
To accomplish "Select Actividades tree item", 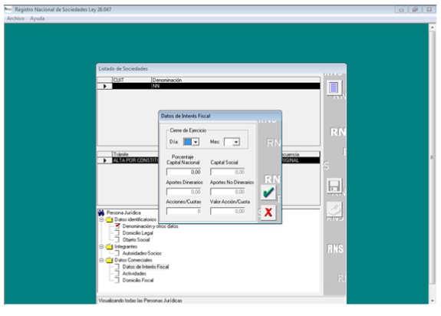I will 134,274.
